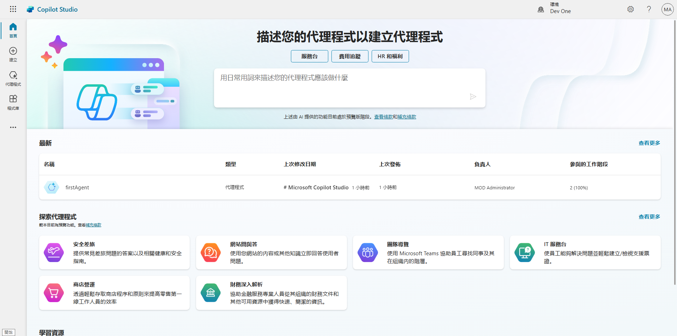This screenshot has width=677, height=336.
Task: Sort by the 名稱 column header
Action: coord(49,164)
